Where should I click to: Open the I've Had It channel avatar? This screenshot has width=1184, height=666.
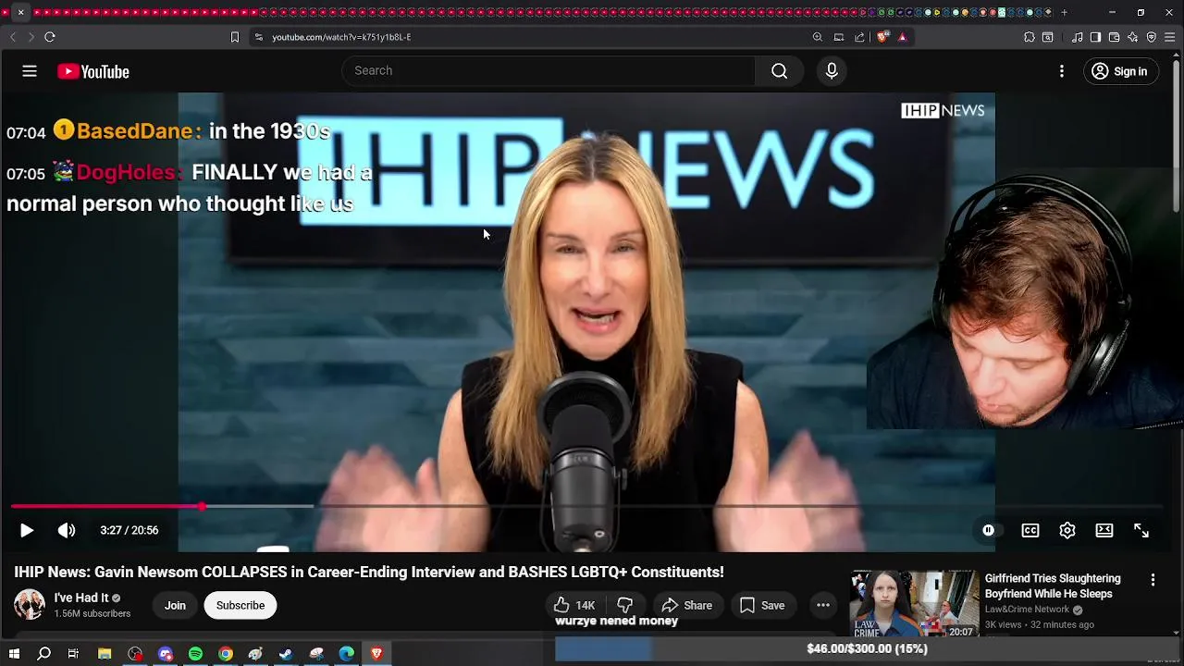coord(30,605)
